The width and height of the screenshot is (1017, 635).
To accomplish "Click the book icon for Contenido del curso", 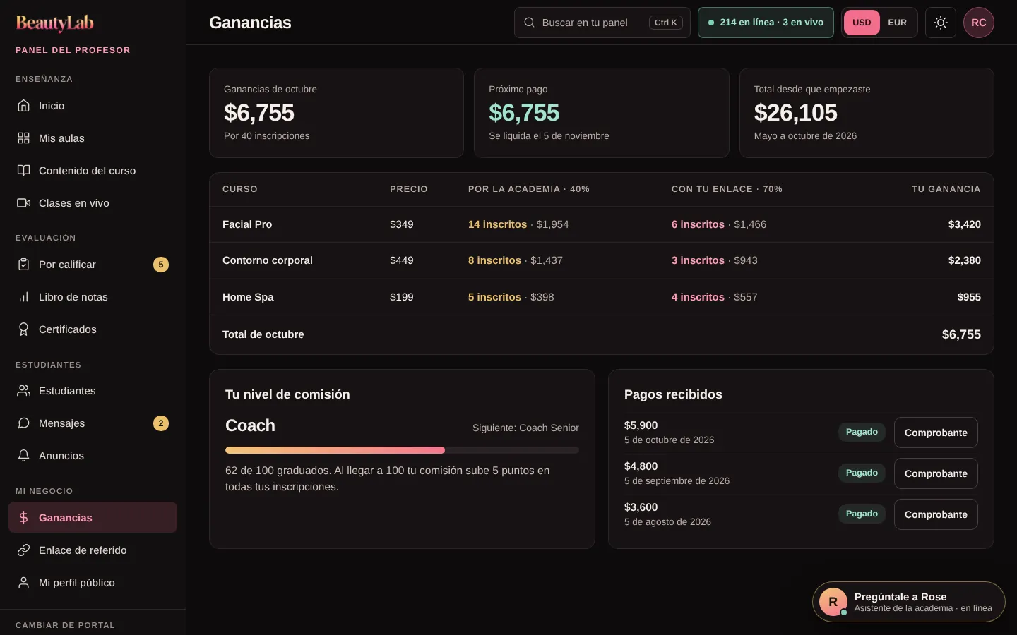I will pyautogui.click(x=23, y=171).
